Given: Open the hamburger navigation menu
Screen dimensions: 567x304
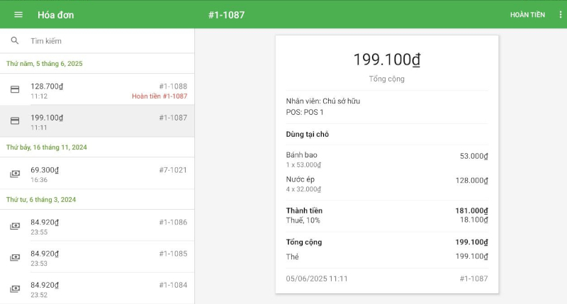Looking at the screenshot, I should (18, 15).
